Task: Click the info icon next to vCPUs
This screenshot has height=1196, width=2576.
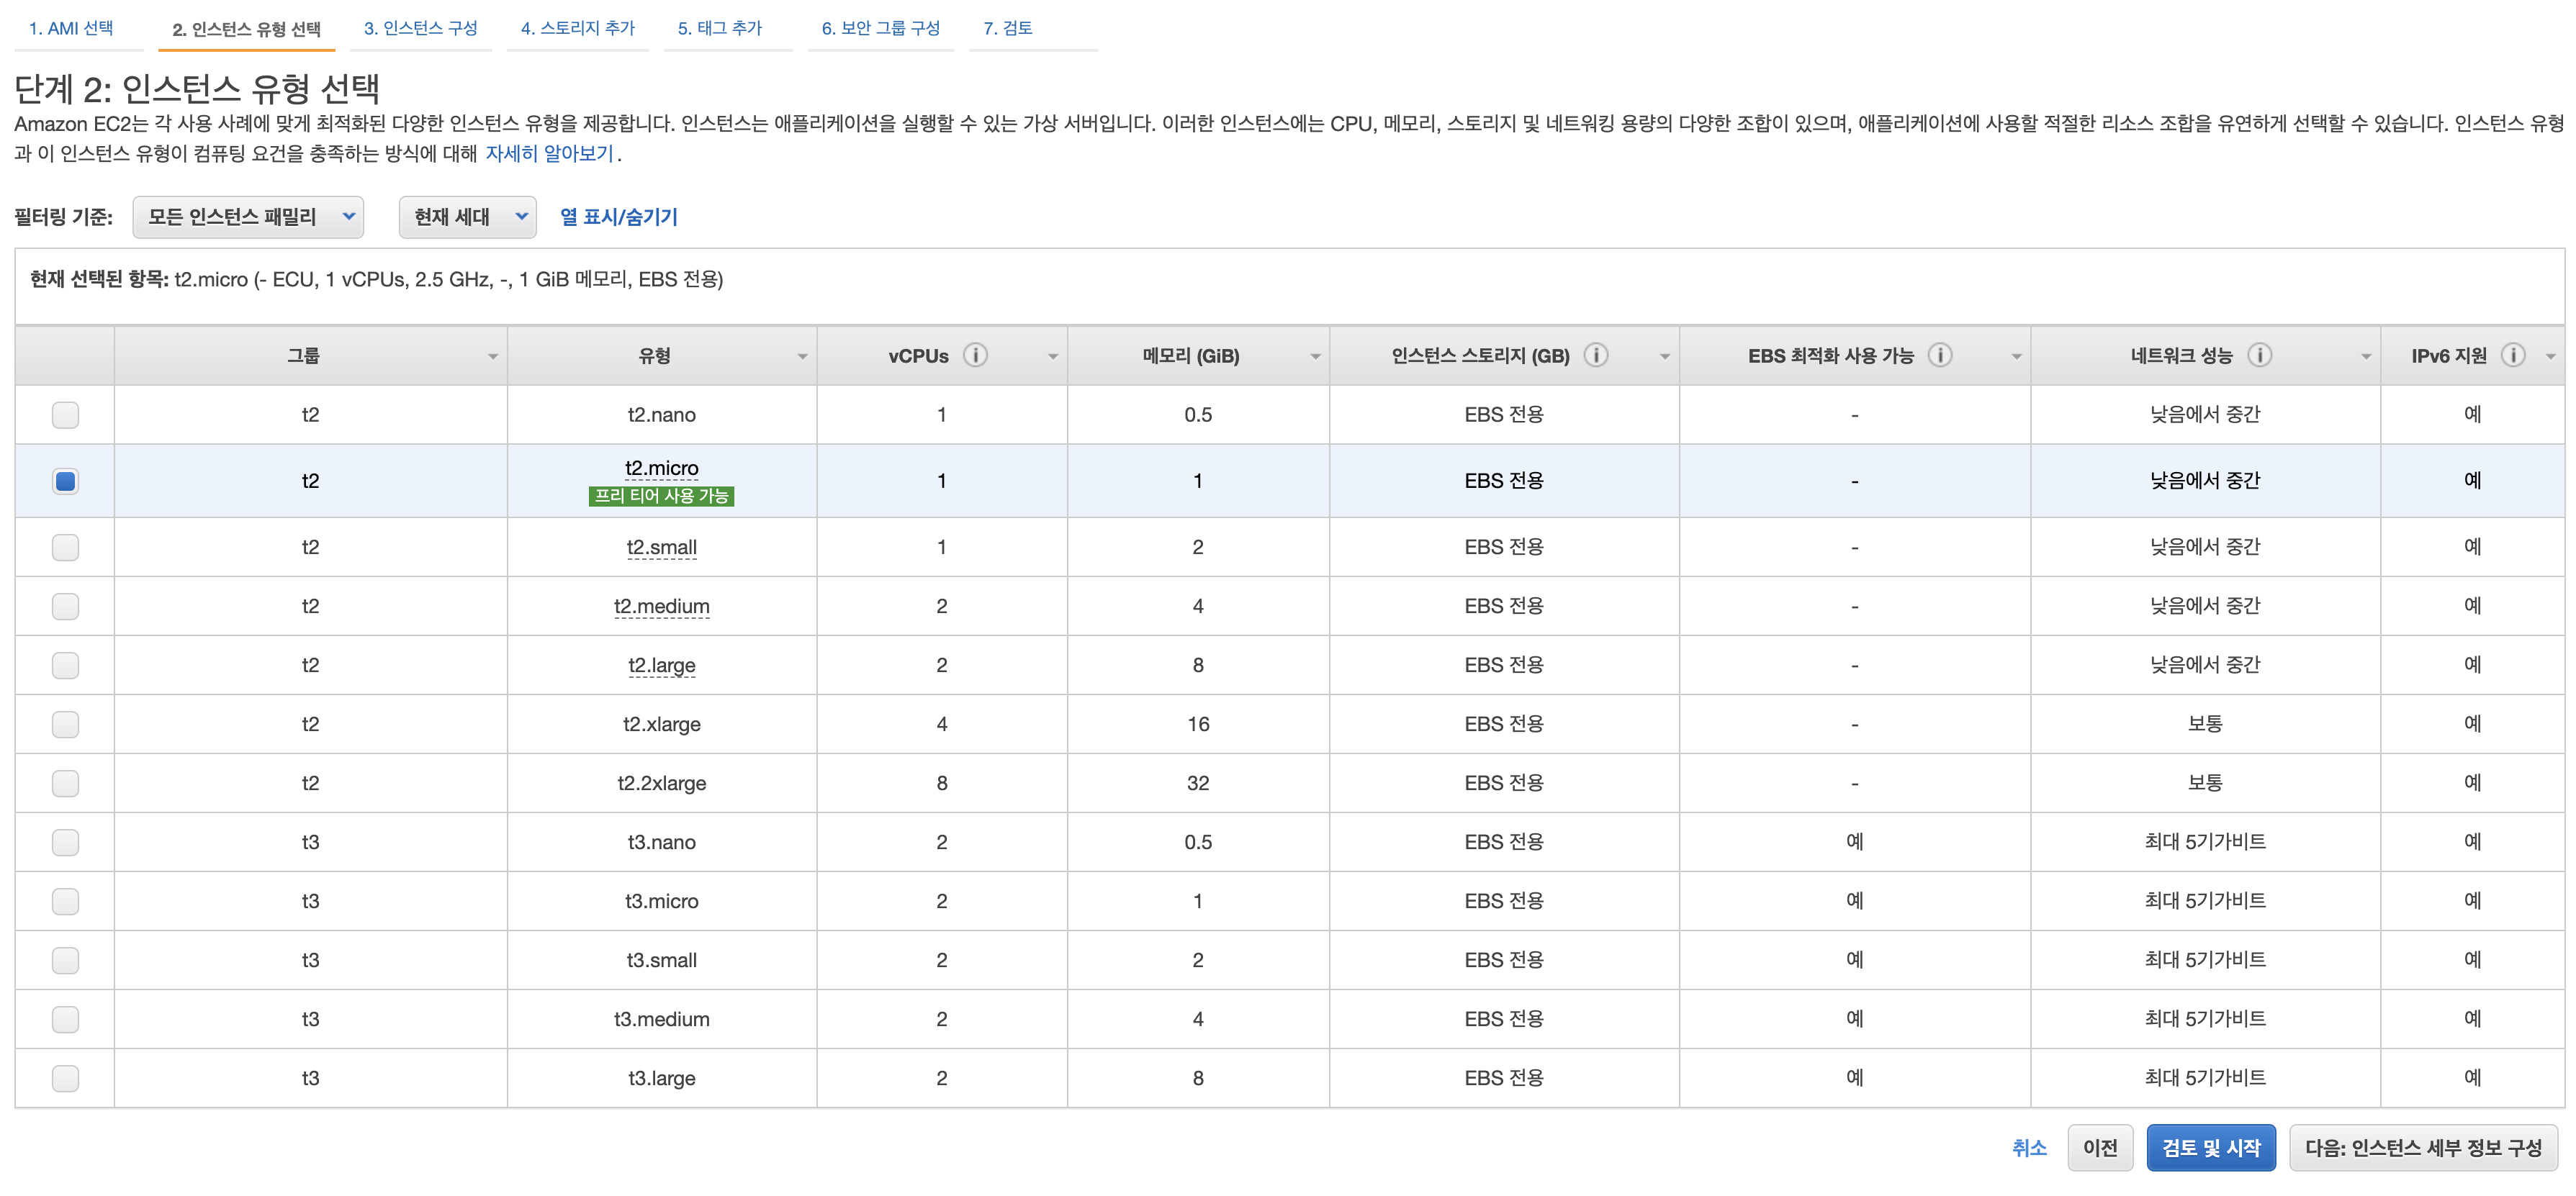Action: (x=975, y=355)
